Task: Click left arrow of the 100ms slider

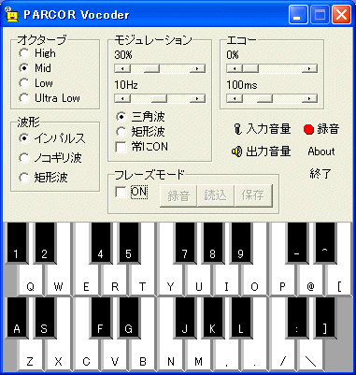Action: click(235, 99)
